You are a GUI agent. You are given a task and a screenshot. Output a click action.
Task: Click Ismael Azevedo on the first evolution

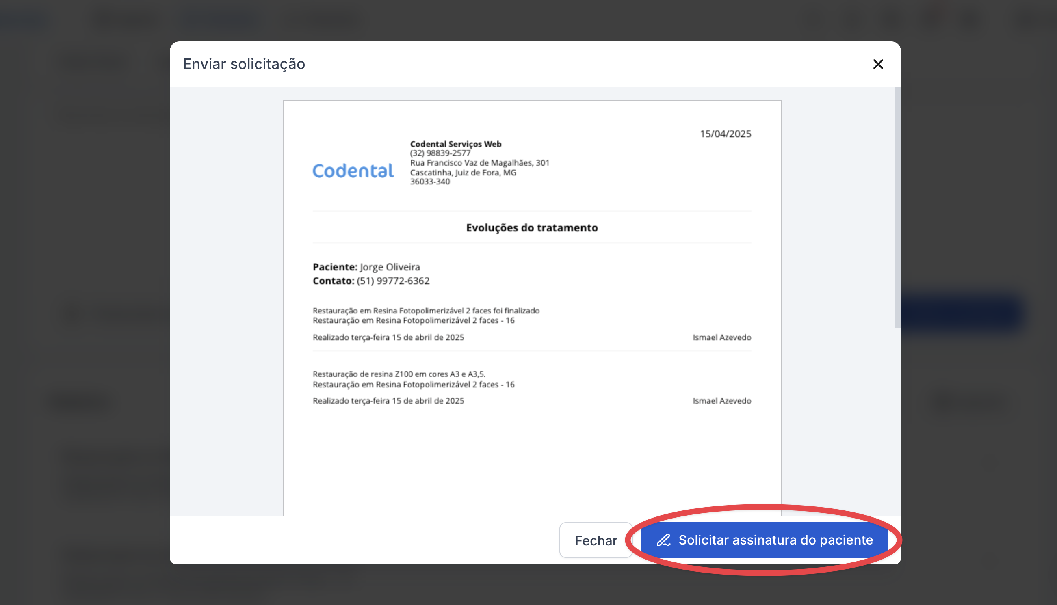721,337
